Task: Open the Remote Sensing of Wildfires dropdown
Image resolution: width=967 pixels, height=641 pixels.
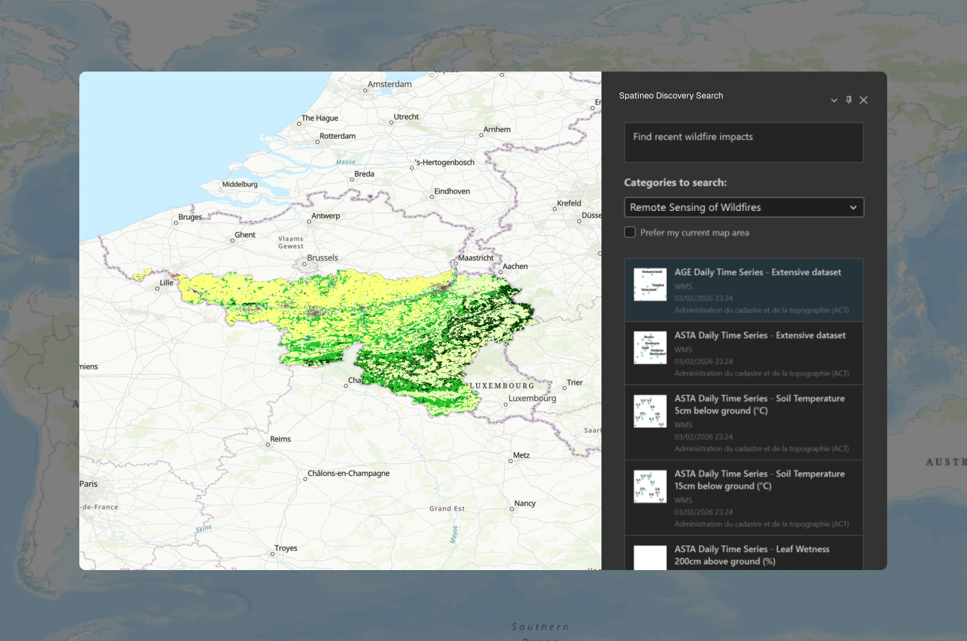Action: click(x=743, y=208)
